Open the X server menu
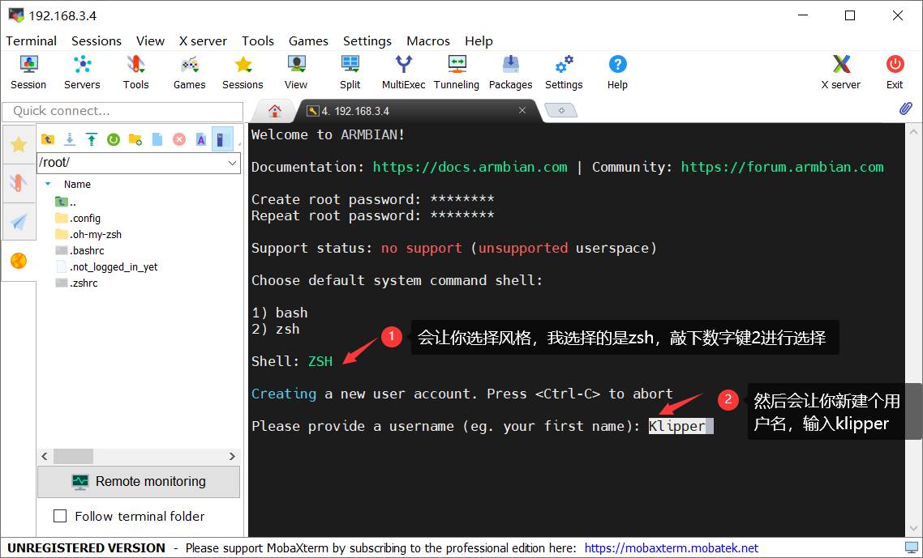Viewport: 923px width, 558px height. pos(203,40)
